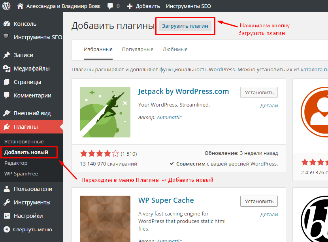
Task: Click the Jetpack plugin thumbnail
Action: tap(105, 112)
